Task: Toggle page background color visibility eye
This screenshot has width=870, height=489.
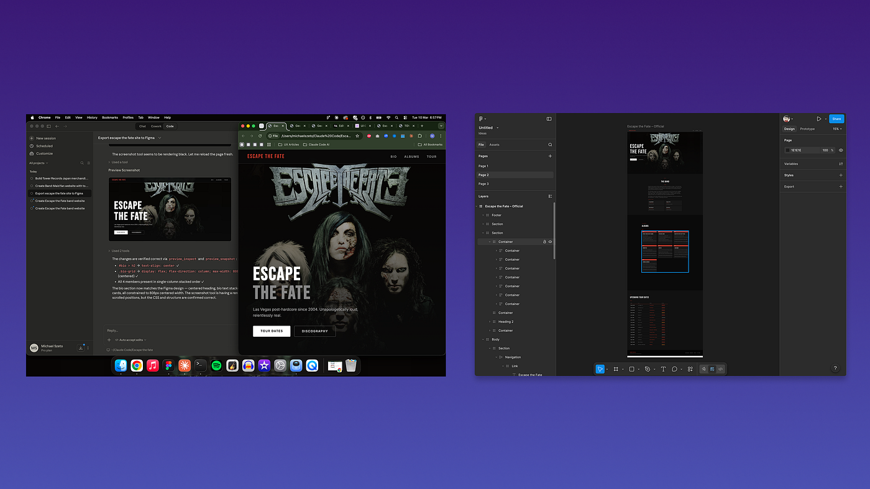Action: (841, 150)
